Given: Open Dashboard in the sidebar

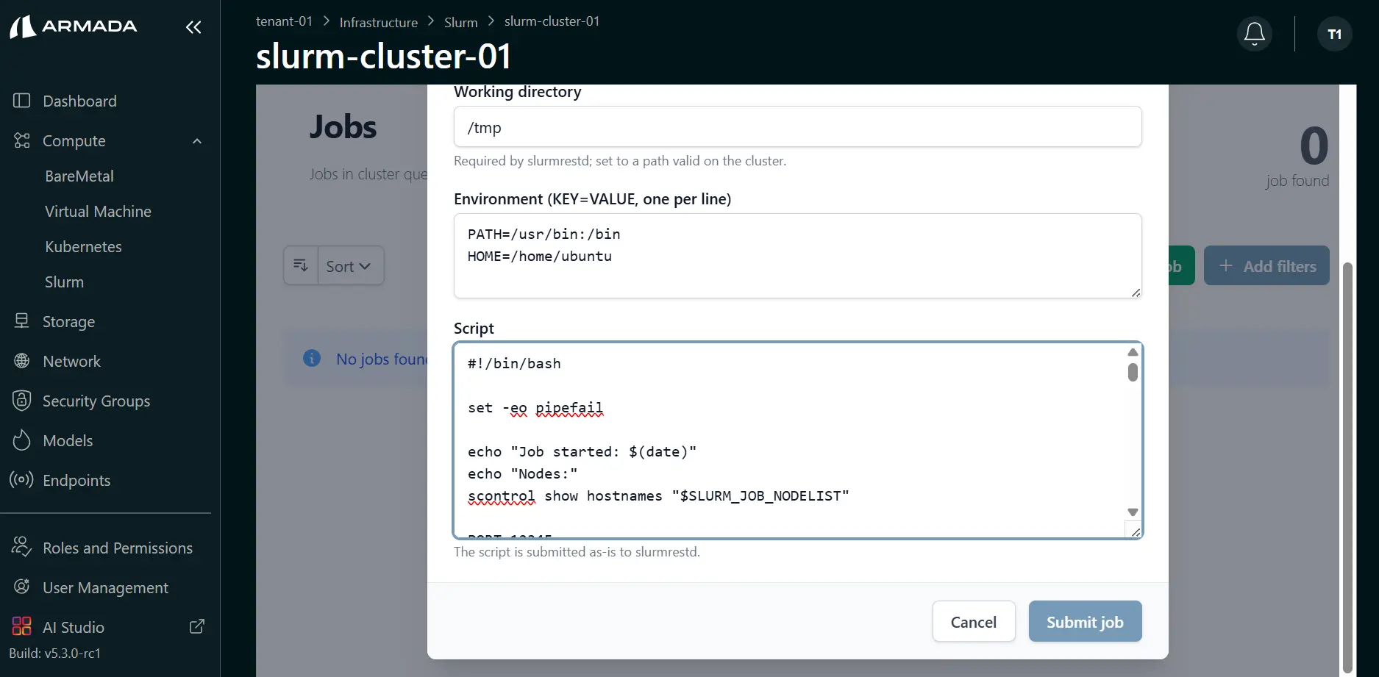Looking at the screenshot, I should (79, 101).
